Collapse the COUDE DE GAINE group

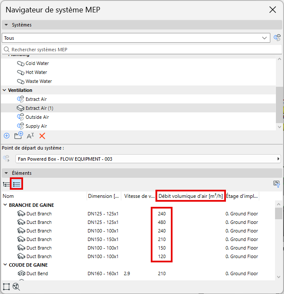point(5,265)
